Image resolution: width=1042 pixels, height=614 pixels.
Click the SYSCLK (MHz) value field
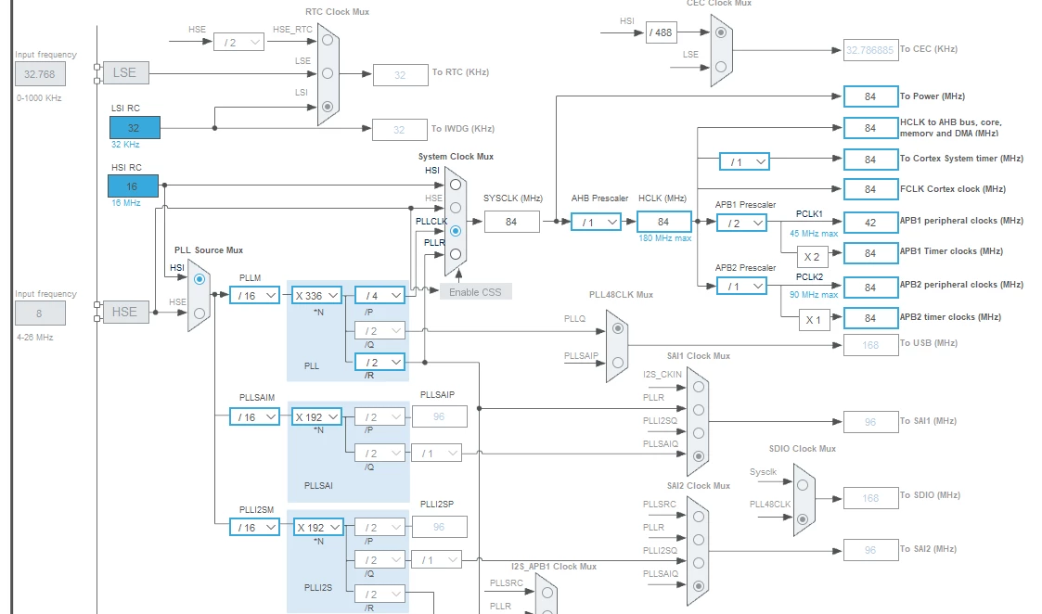pos(511,222)
